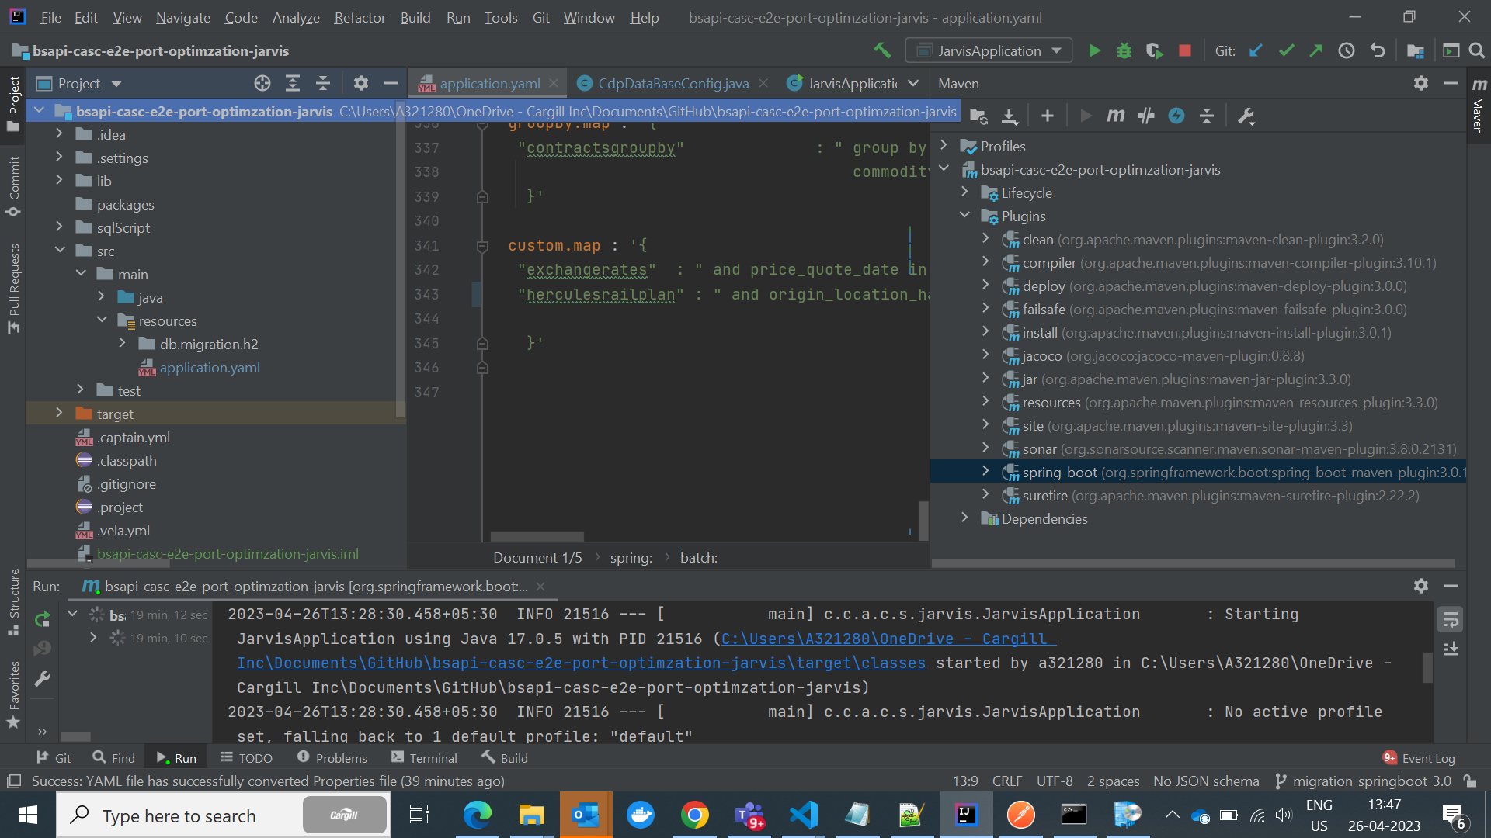This screenshot has height=838, width=1491.
Task: Open the Terminal tool window
Action: click(x=424, y=758)
